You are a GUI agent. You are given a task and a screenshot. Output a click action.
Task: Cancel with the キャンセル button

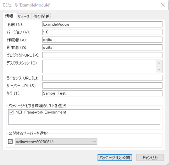(150, 157)
